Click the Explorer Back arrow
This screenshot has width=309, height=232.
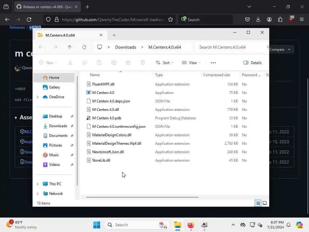41,47
